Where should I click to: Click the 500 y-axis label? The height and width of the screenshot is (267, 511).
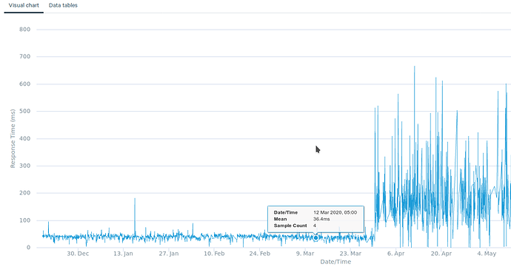coord(24,112)
